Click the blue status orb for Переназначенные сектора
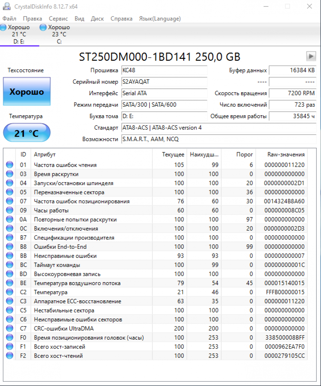 10,192
